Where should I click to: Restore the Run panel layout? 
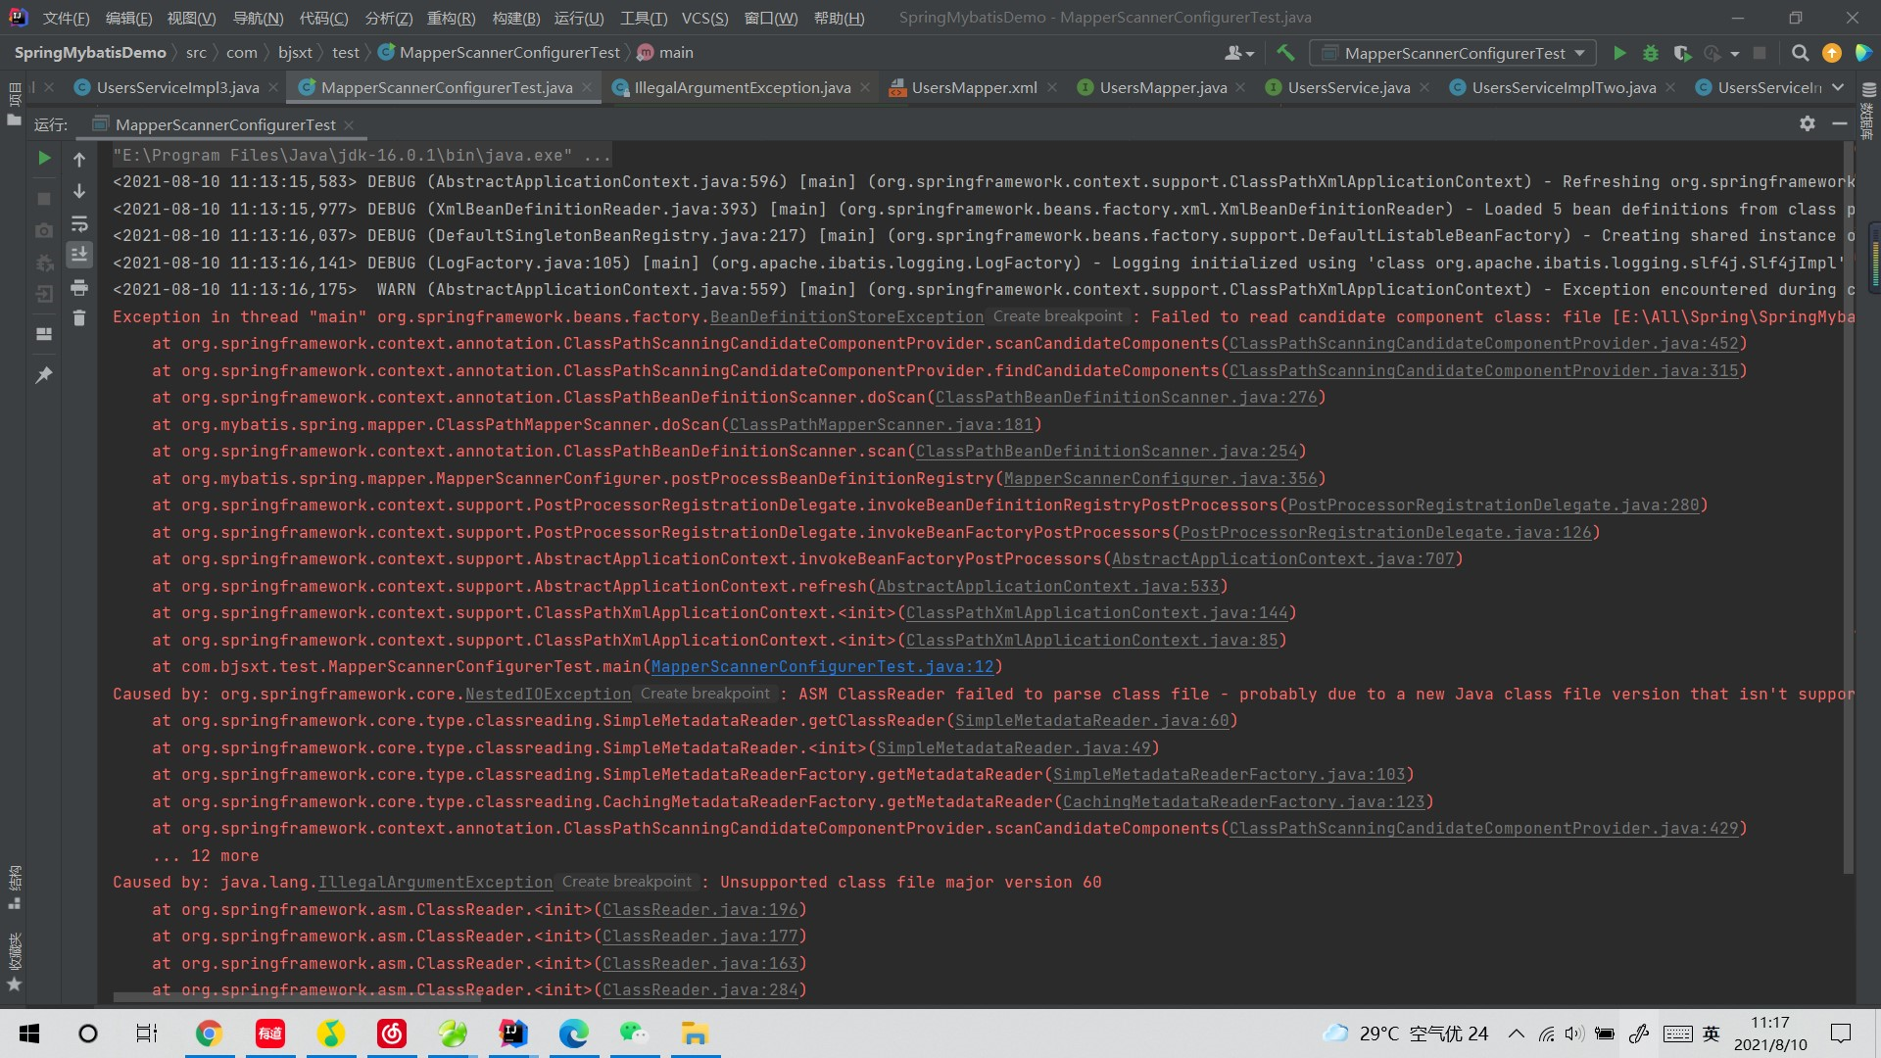pyautogui.click(x=44, y=334)
